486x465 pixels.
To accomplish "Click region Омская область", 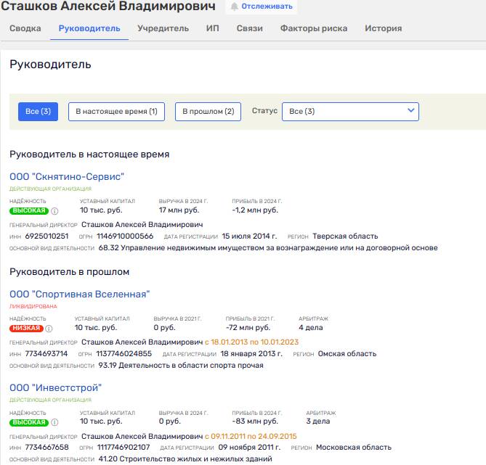I will click(347, 353).
